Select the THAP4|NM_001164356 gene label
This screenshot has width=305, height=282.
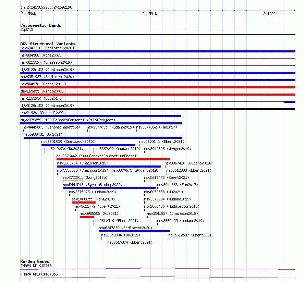coord(39,274)
